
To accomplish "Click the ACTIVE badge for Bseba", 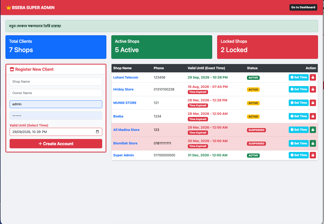I will click(253, 116).
